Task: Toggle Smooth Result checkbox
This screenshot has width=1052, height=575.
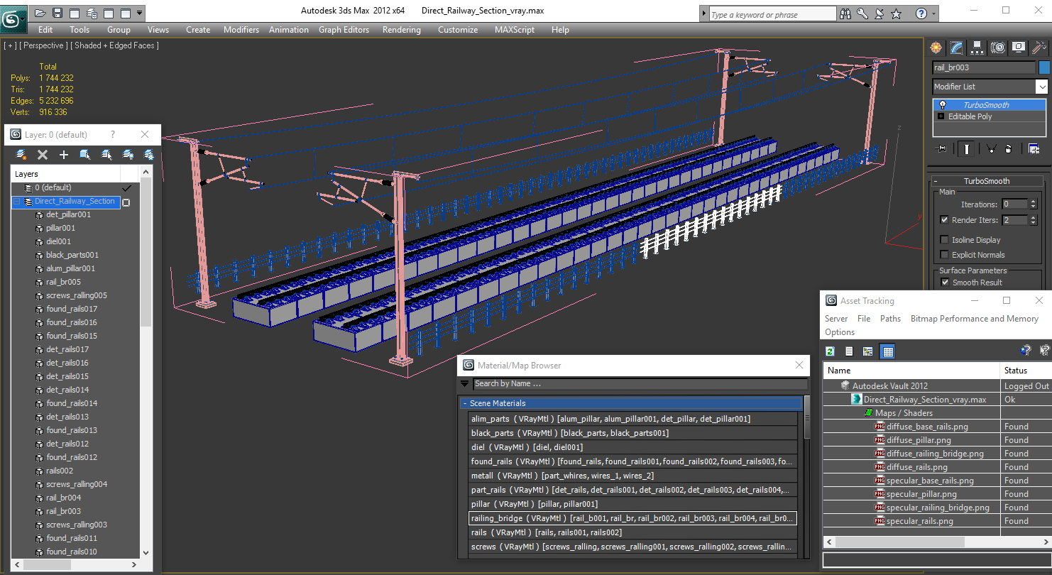Action: pos(945,283)
